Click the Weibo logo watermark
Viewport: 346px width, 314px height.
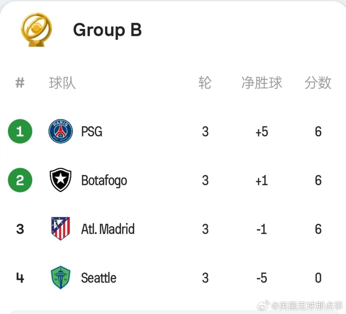pyautogui.click(x=263, y=306)
